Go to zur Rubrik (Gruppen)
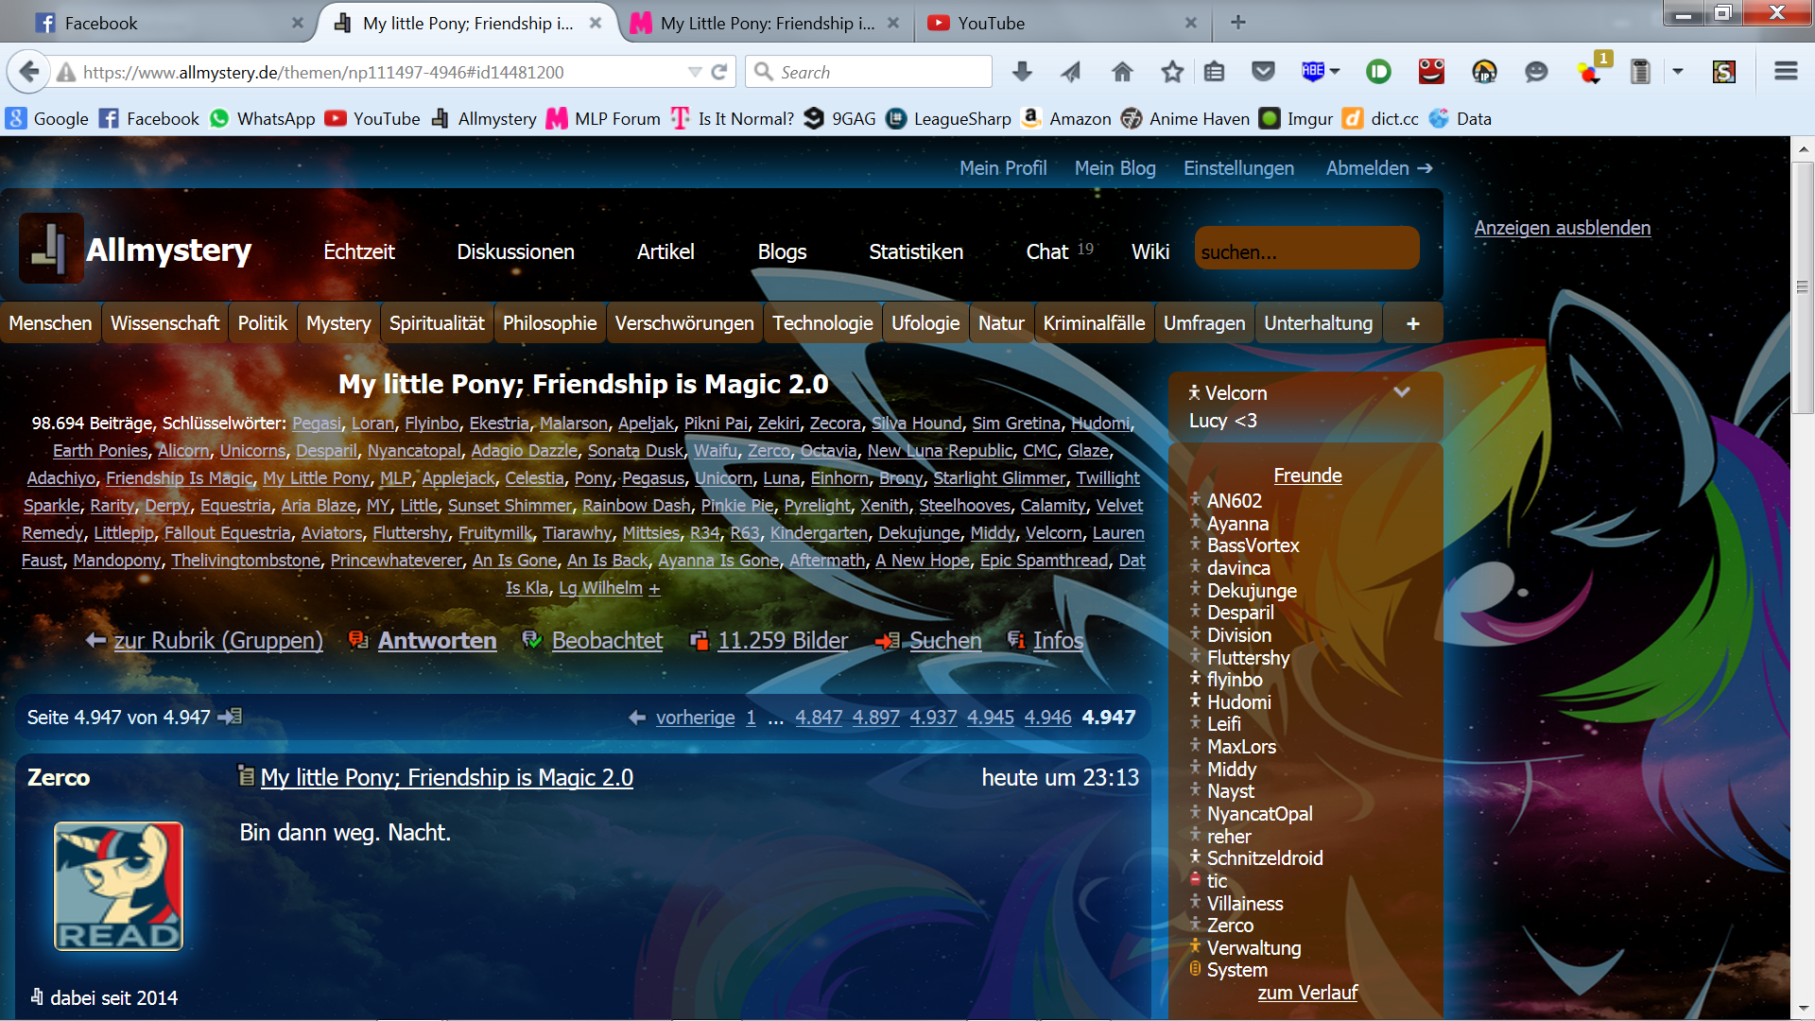 218,641
